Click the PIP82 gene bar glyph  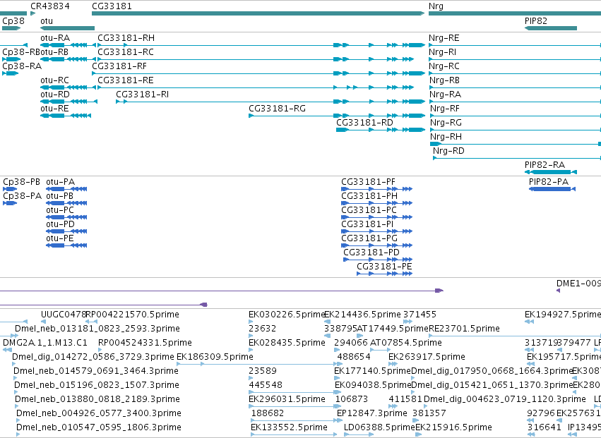[x=550, y=28]
